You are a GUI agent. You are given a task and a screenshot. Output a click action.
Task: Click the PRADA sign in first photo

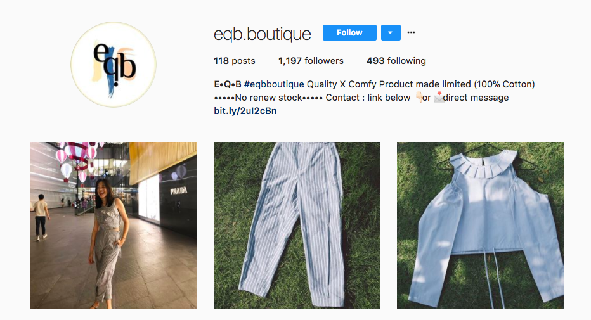178,191
